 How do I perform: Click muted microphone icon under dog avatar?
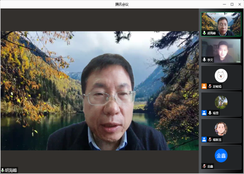tap(210, 86)
